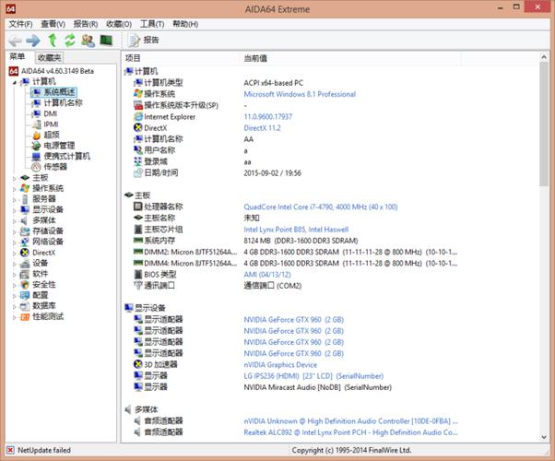Click the scrollbar up arrow
555x461 pixels.
coord(544,56)
